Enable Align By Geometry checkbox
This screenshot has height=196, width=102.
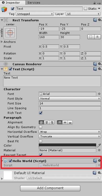pyautogui.click(x=41, y=127)
